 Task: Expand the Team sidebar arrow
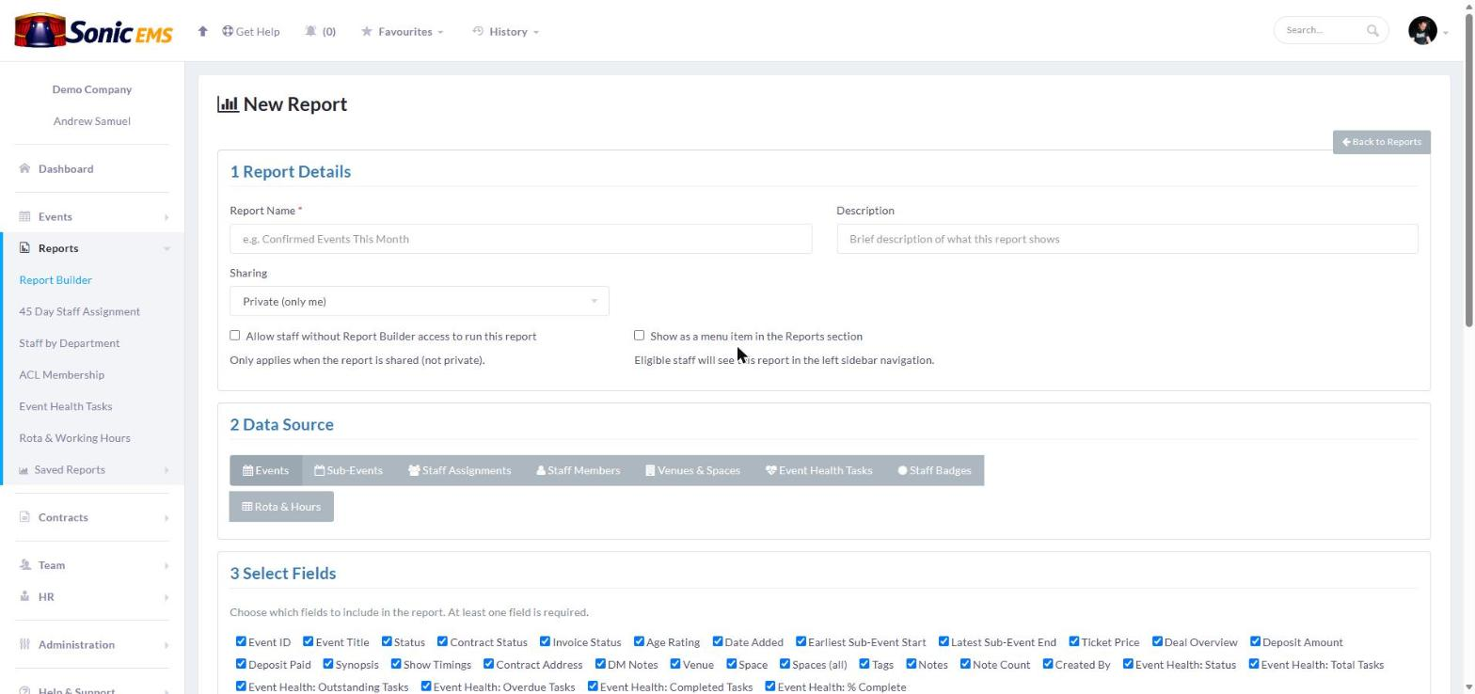coord(167,566)
